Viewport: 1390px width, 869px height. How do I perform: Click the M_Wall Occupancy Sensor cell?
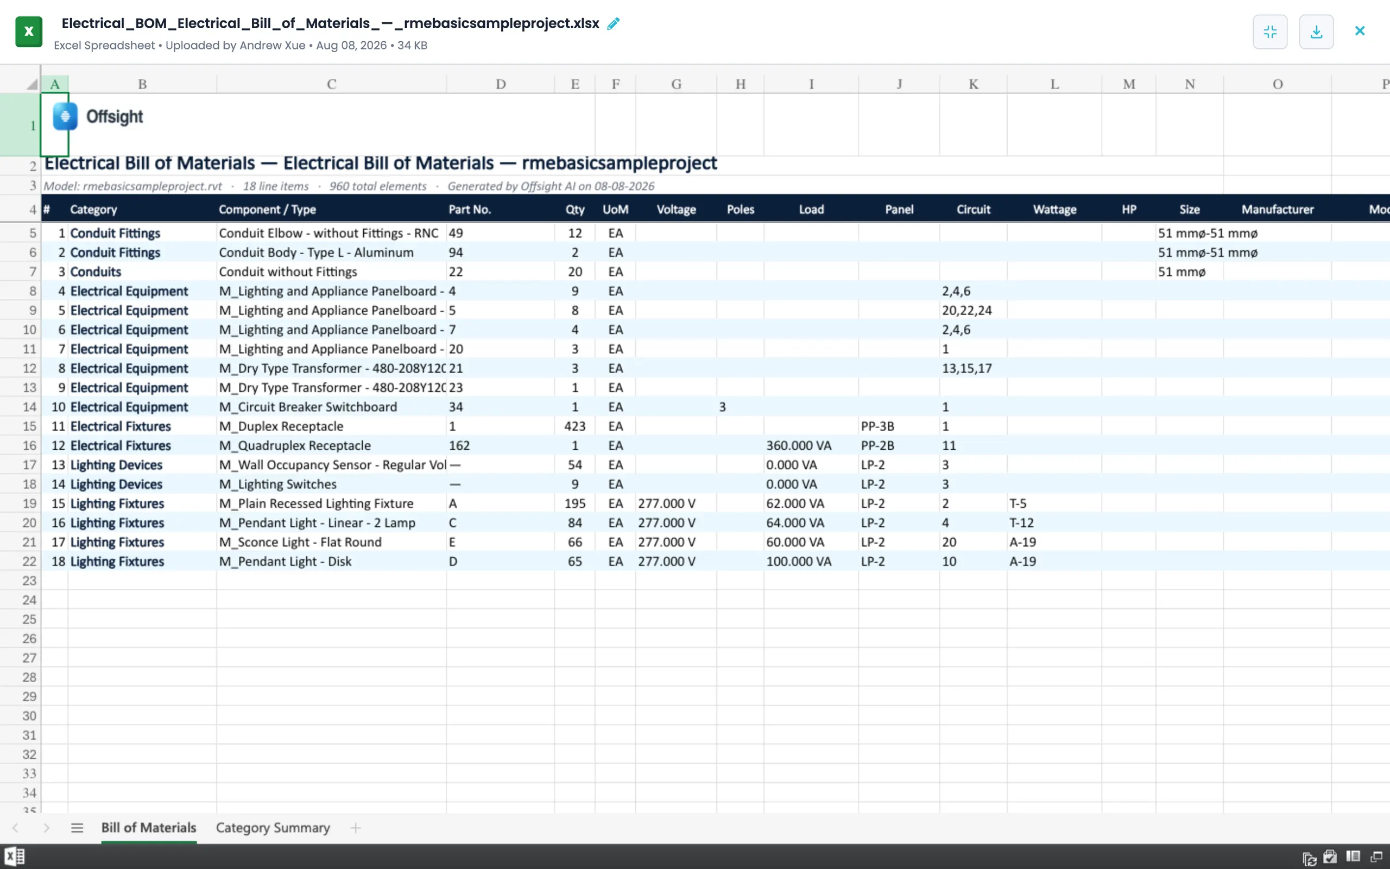[x=331, y=465]
